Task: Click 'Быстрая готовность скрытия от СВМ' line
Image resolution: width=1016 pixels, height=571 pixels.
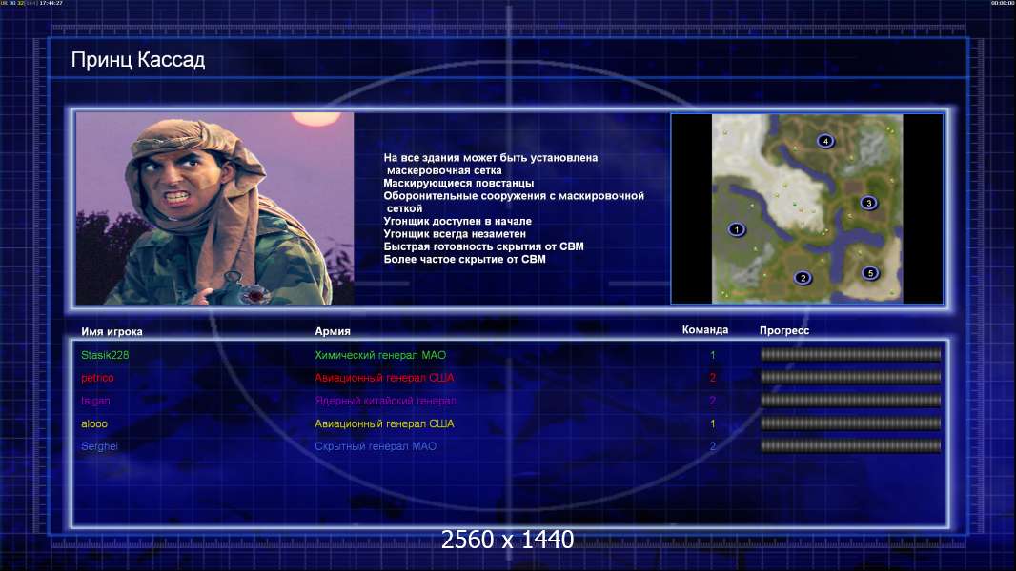Action: [x=483, y=246]
